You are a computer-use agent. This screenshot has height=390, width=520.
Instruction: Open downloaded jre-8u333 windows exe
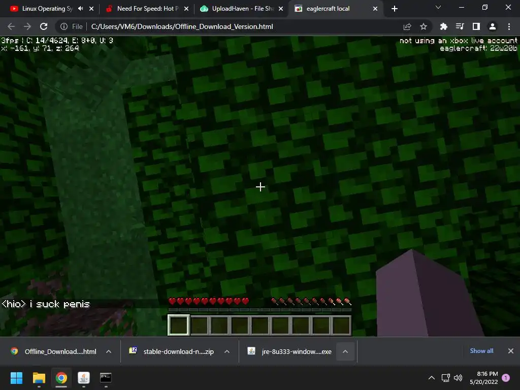pyautogui.click(x=290, y=351)
